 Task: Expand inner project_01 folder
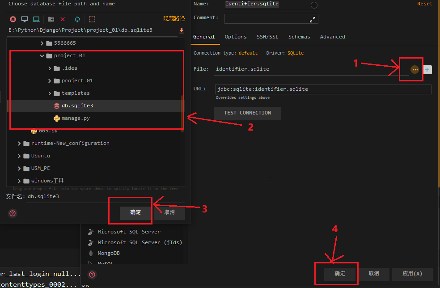coord(50,81)
